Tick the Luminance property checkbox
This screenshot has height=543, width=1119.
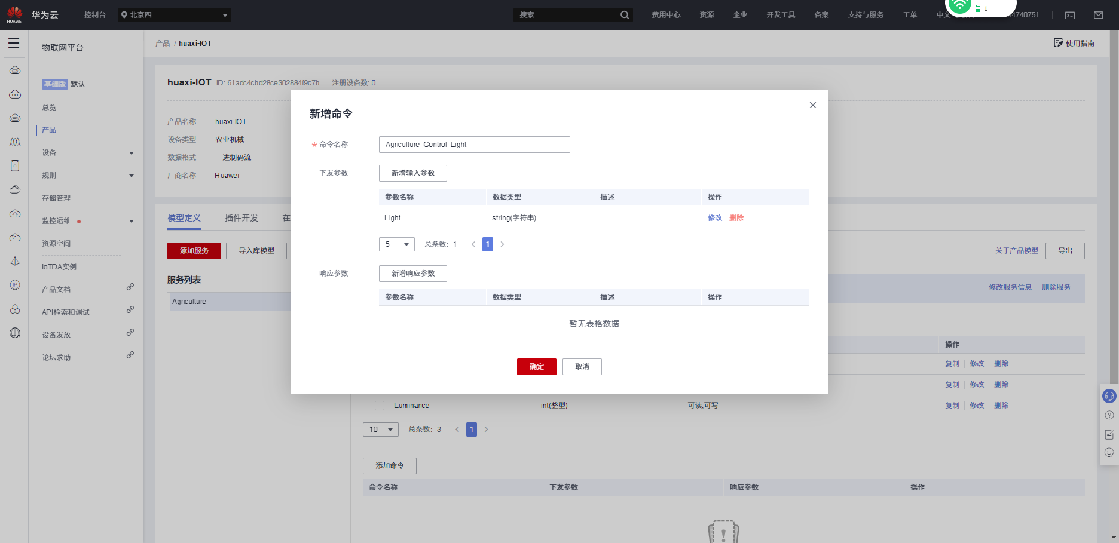[x=380, y=406]
